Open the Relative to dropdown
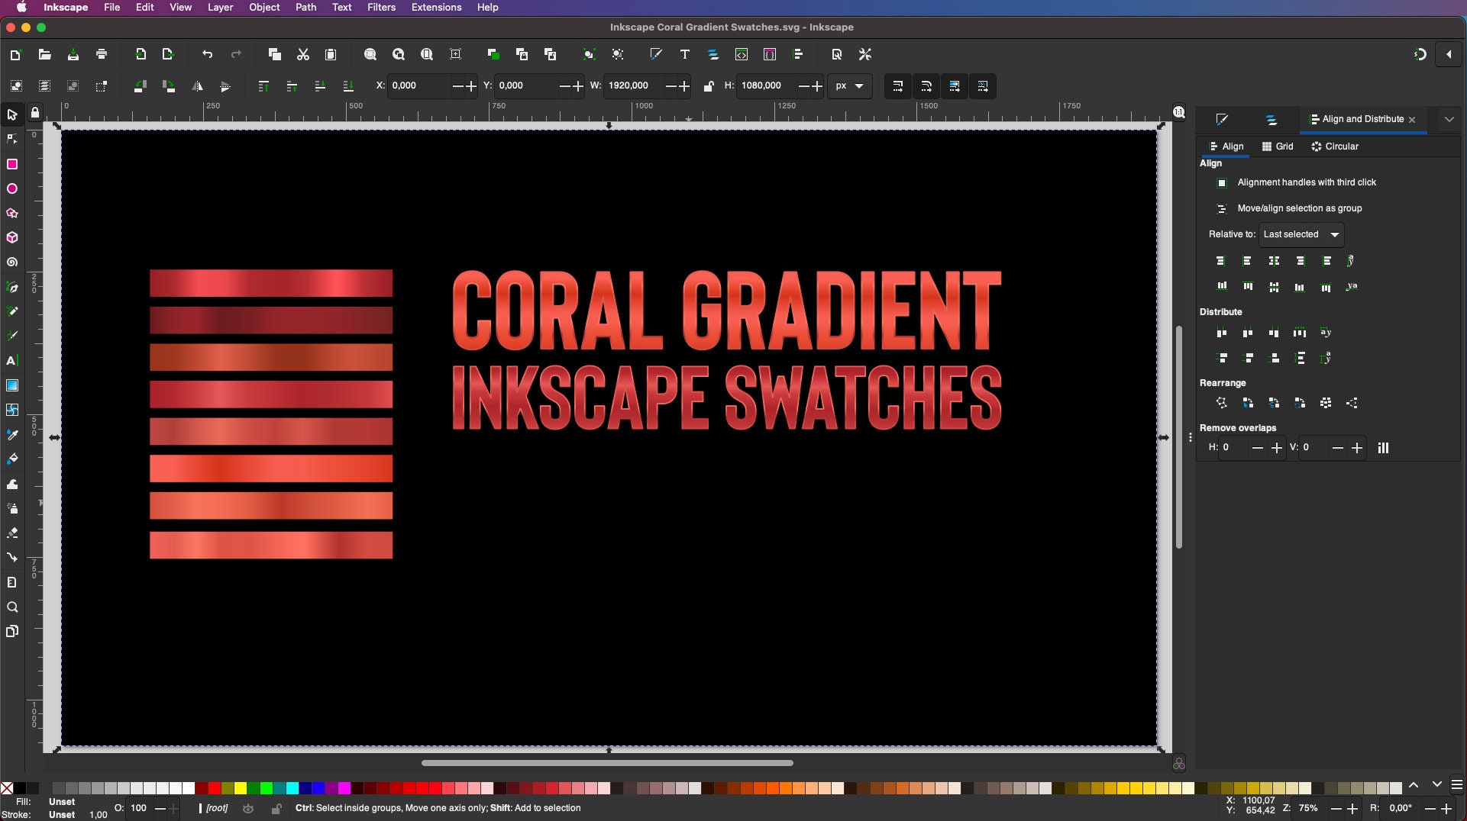The image size is (1467, 821). 1301,234
